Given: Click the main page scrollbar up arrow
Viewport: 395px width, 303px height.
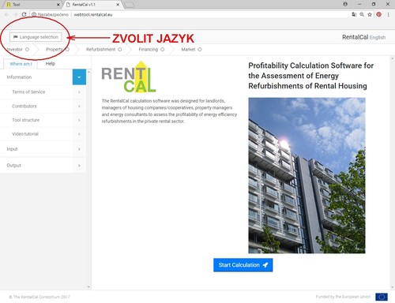Looking at the screenshot, I should (x=393, y=58).
